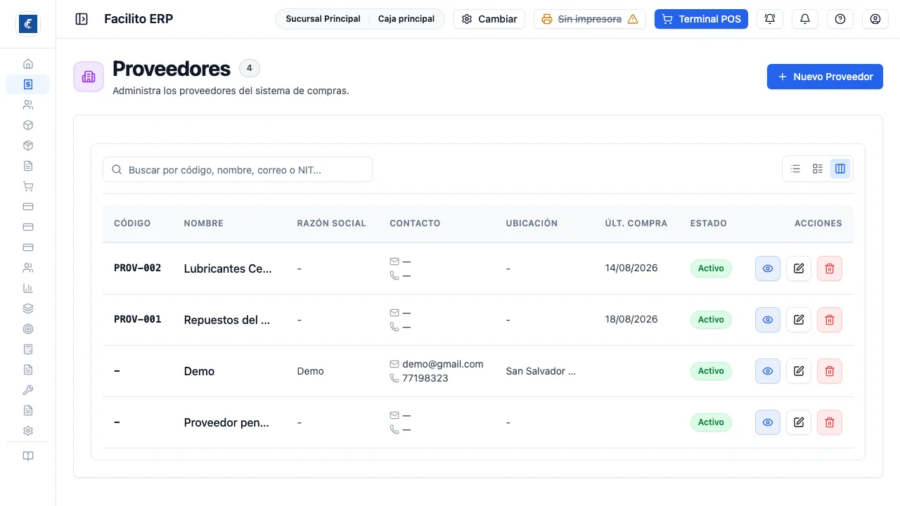Open the book documentation sidebar icon

pyautogui.click(x=28, y=456)
